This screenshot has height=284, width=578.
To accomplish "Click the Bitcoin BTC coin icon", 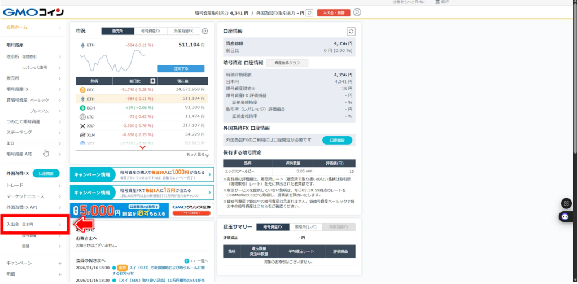I will tap(82, 89).
